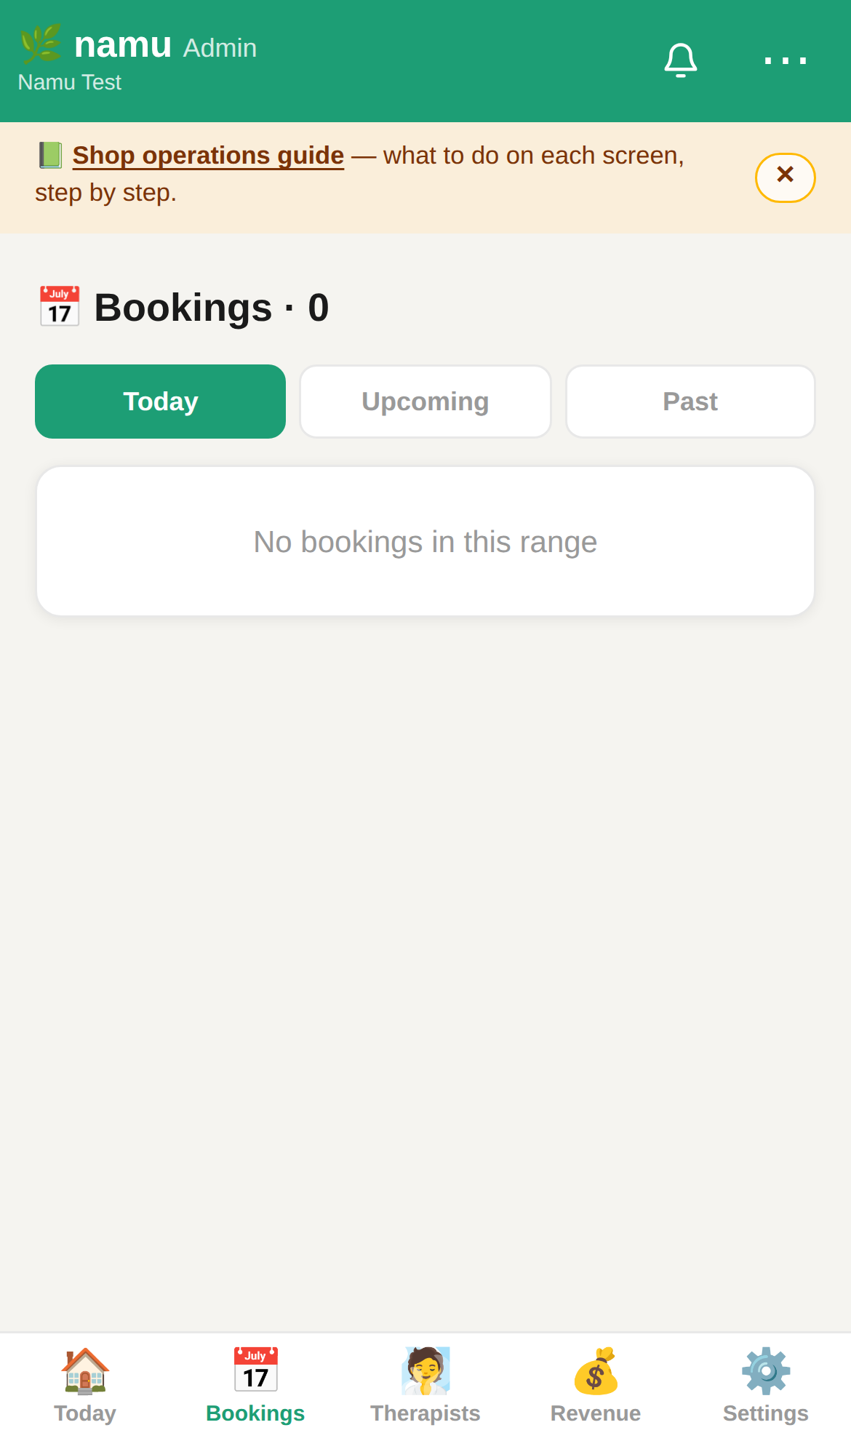
Task: Click the calendar icon beside Bookings heading
Action: click(x=60, y=306)
